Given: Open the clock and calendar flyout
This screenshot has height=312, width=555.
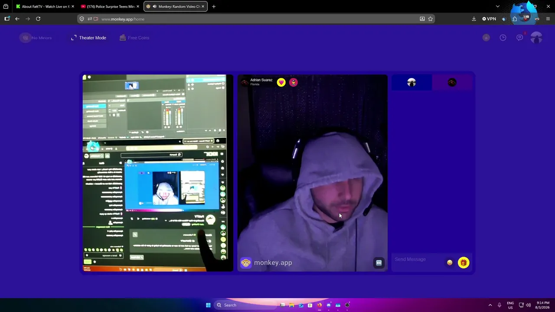Looking at the screenshot, I should pos(542,305).
